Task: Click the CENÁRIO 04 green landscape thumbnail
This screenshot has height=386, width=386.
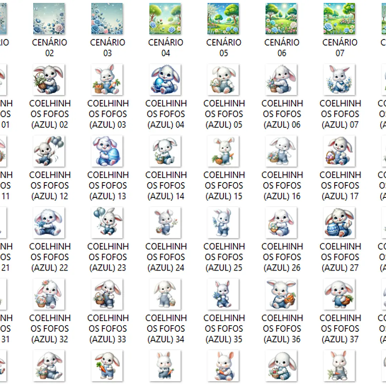Action: (x=165, y=19)
